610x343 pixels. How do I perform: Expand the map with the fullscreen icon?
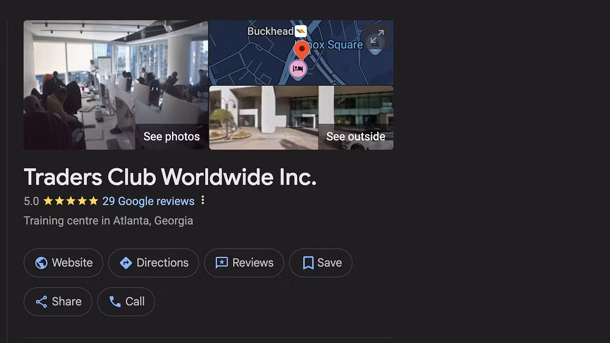(377, 37)
